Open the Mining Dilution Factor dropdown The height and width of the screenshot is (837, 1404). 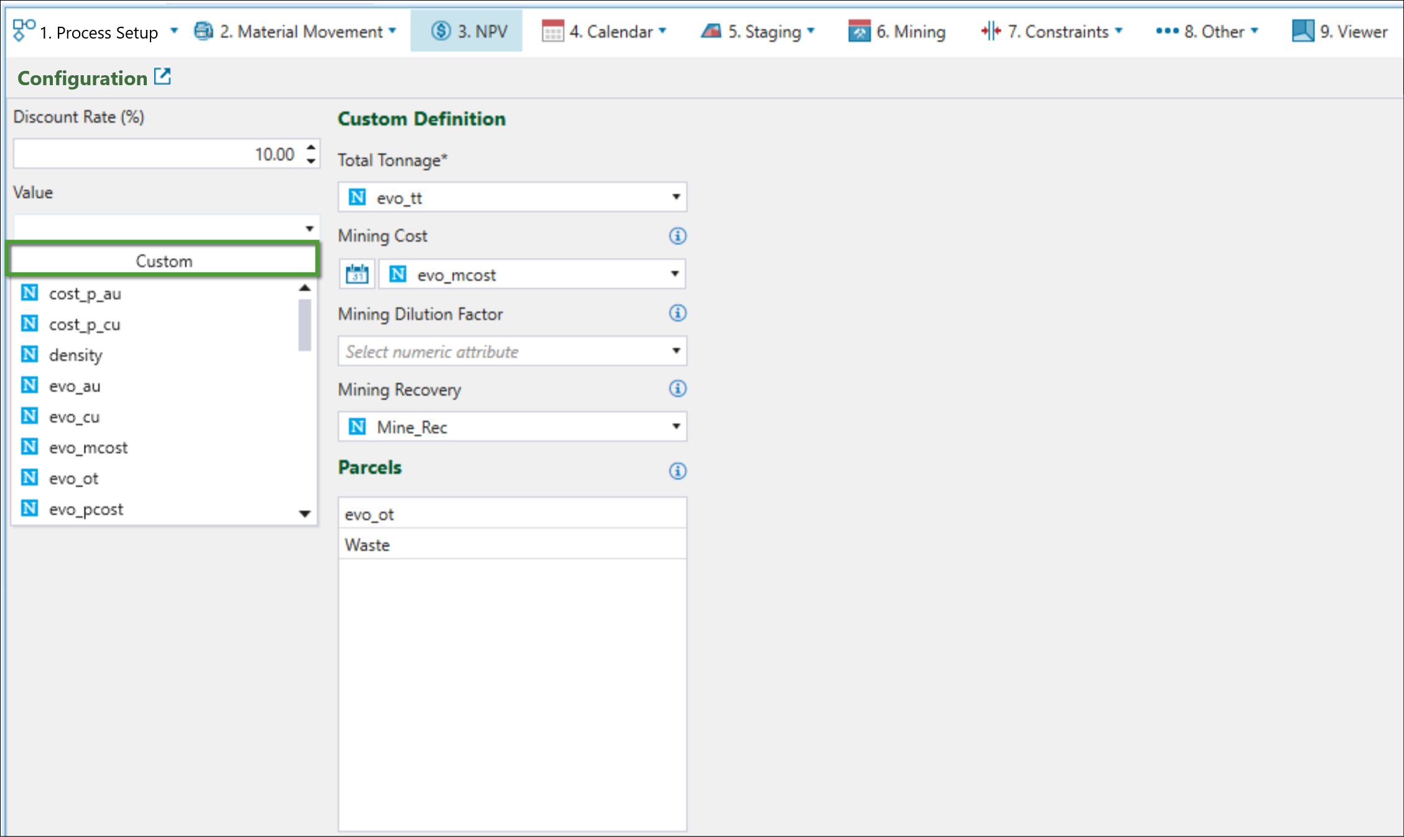676,351
